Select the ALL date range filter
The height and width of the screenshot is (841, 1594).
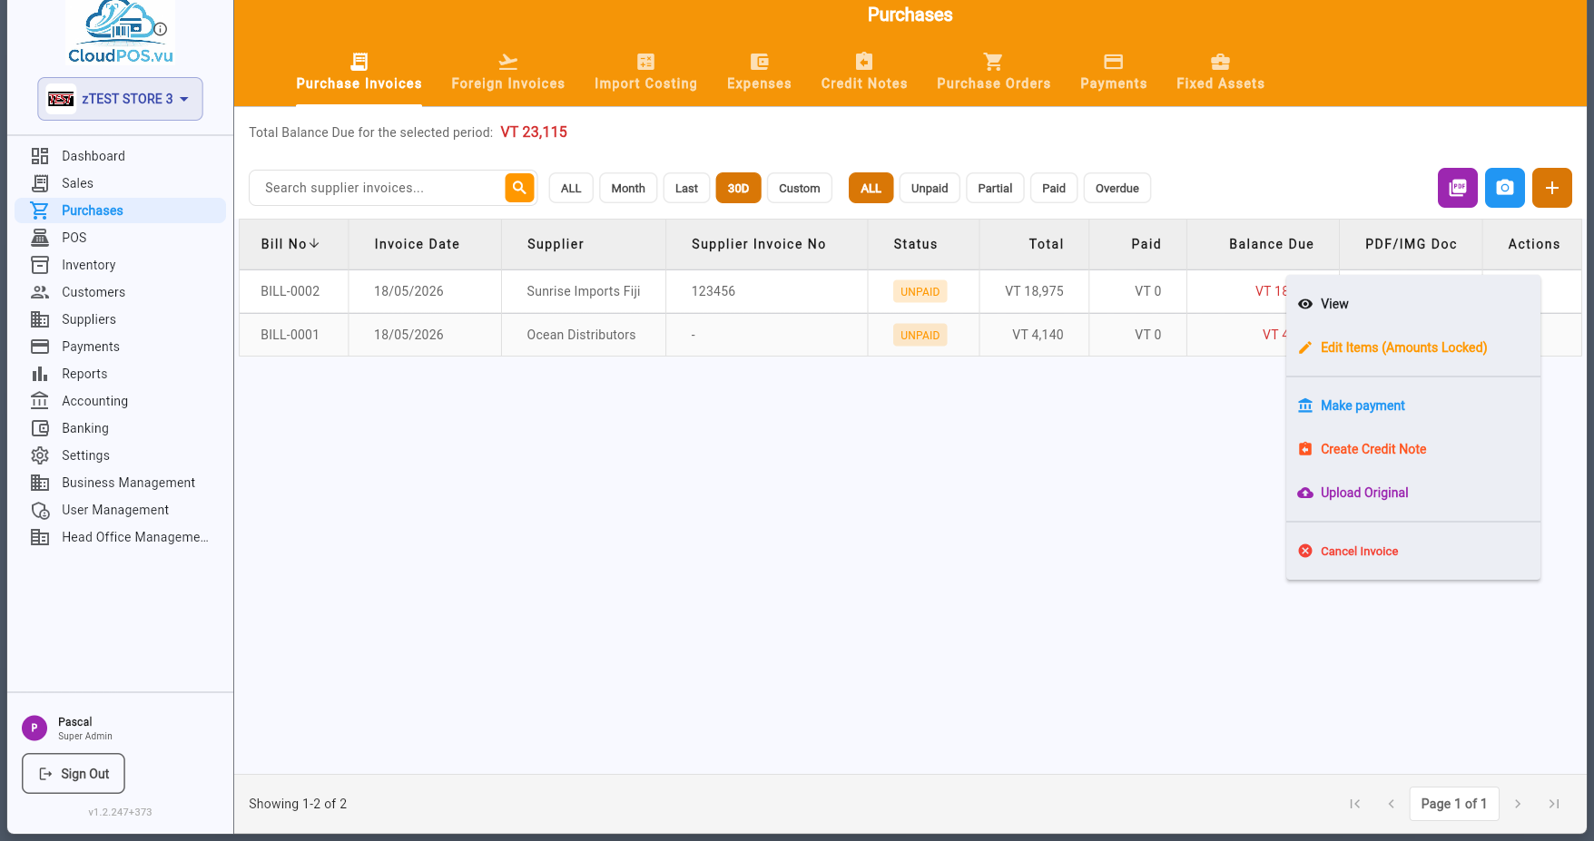pos(571,189)
